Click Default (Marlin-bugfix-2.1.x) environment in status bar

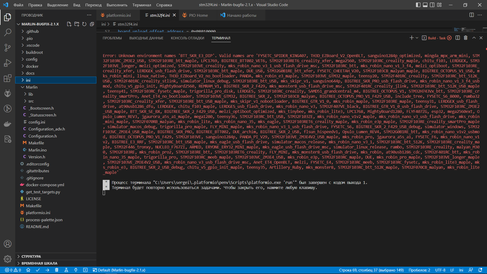click(x=119, y=270)
